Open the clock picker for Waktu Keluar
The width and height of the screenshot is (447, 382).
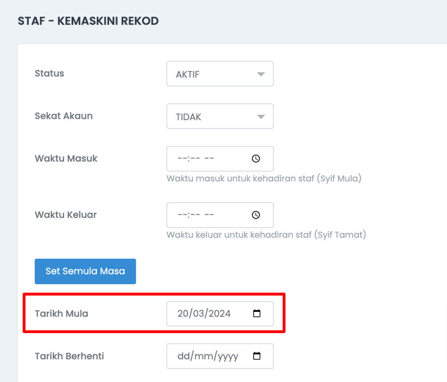tap(256, 215)
